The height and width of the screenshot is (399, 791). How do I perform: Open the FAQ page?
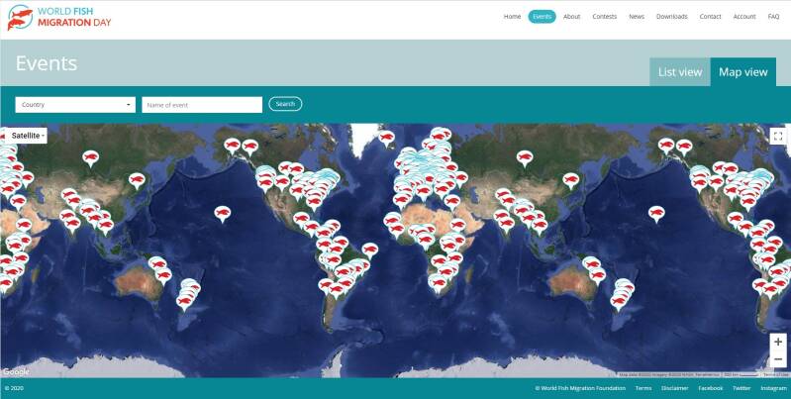click(x=773, y=17)
